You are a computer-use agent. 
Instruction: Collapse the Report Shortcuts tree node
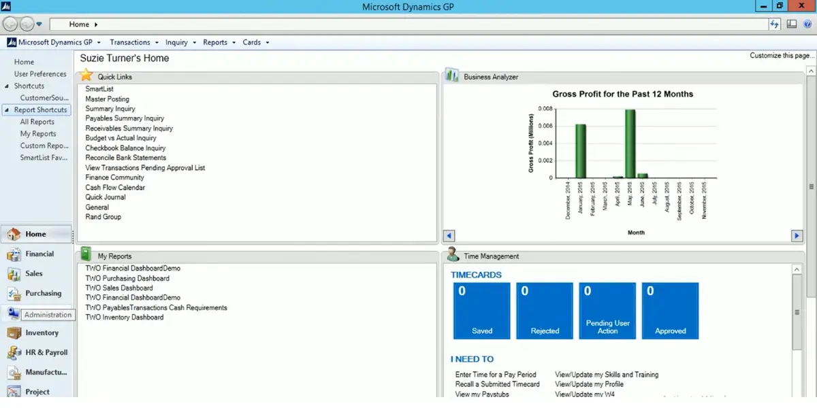pos(7,110)
